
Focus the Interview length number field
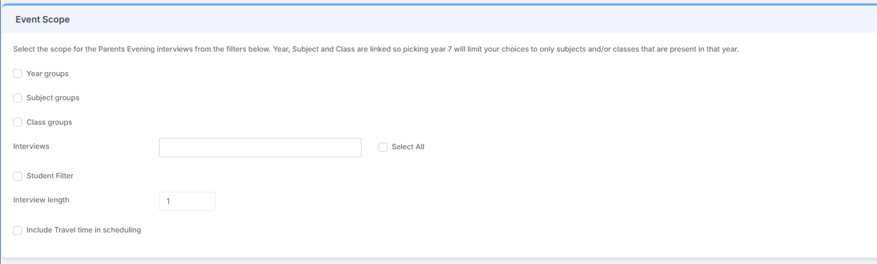187,201
